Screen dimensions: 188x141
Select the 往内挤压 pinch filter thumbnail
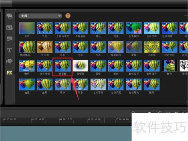click(x=170, y=47)
